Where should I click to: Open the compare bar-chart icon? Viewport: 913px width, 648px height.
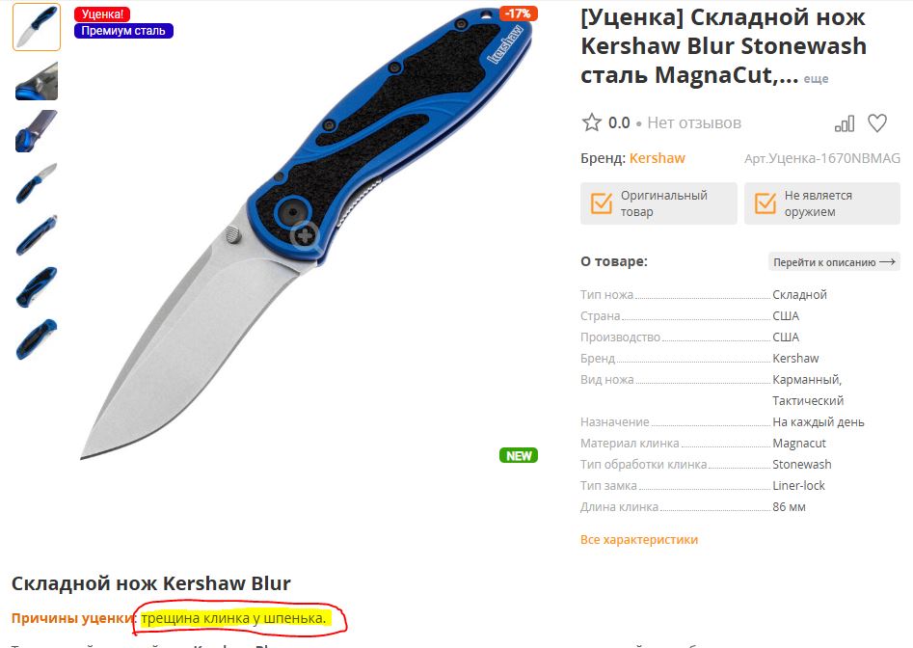845,123
